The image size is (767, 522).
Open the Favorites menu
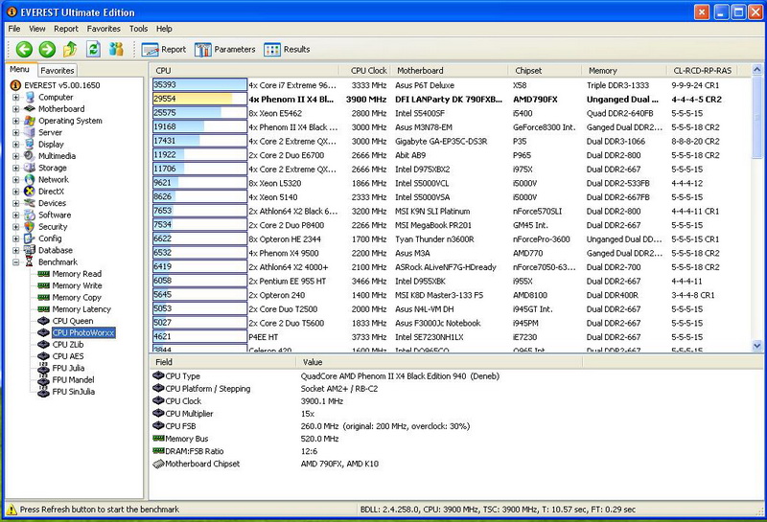pyautogui.click(x=104, y=29)
